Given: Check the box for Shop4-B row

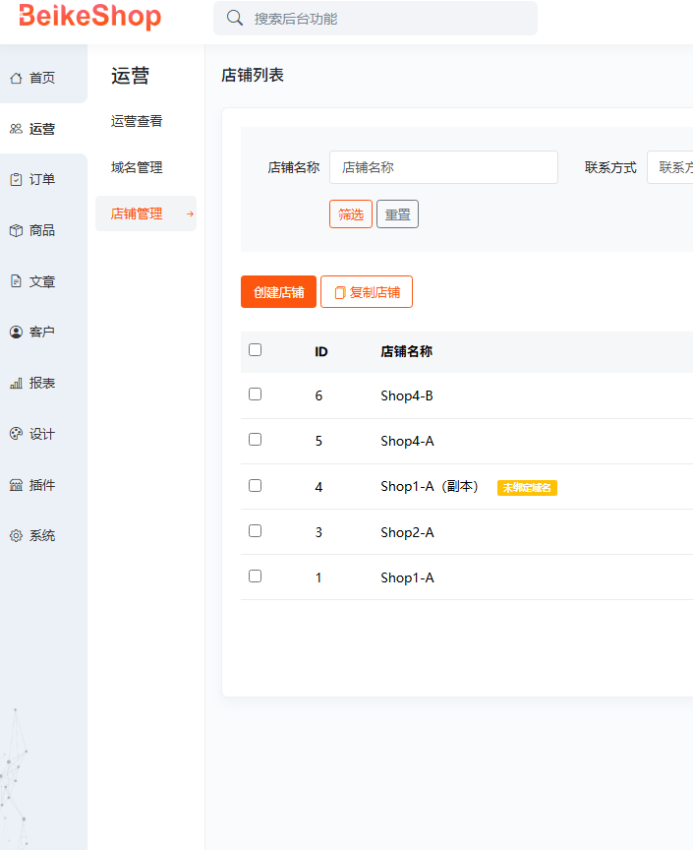Looking at the screenshot, I should tap(256, 395).
